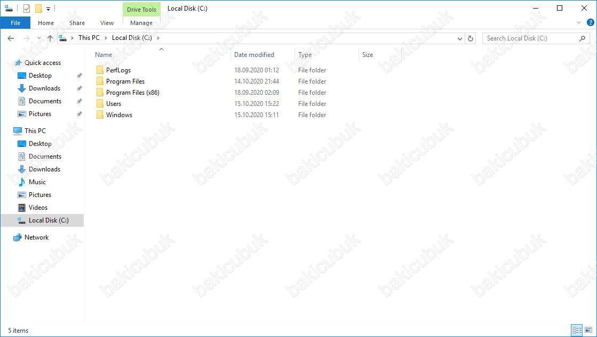Click the pin icon next to Documents

pyautogui.click(x=79, y=102)
